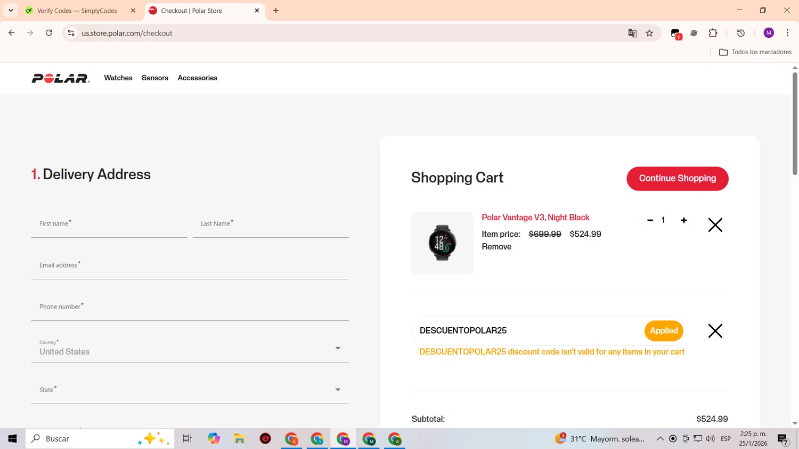Screen dimensions: 799x449
Task: Go forward in browser history
Action: [30, 33]
